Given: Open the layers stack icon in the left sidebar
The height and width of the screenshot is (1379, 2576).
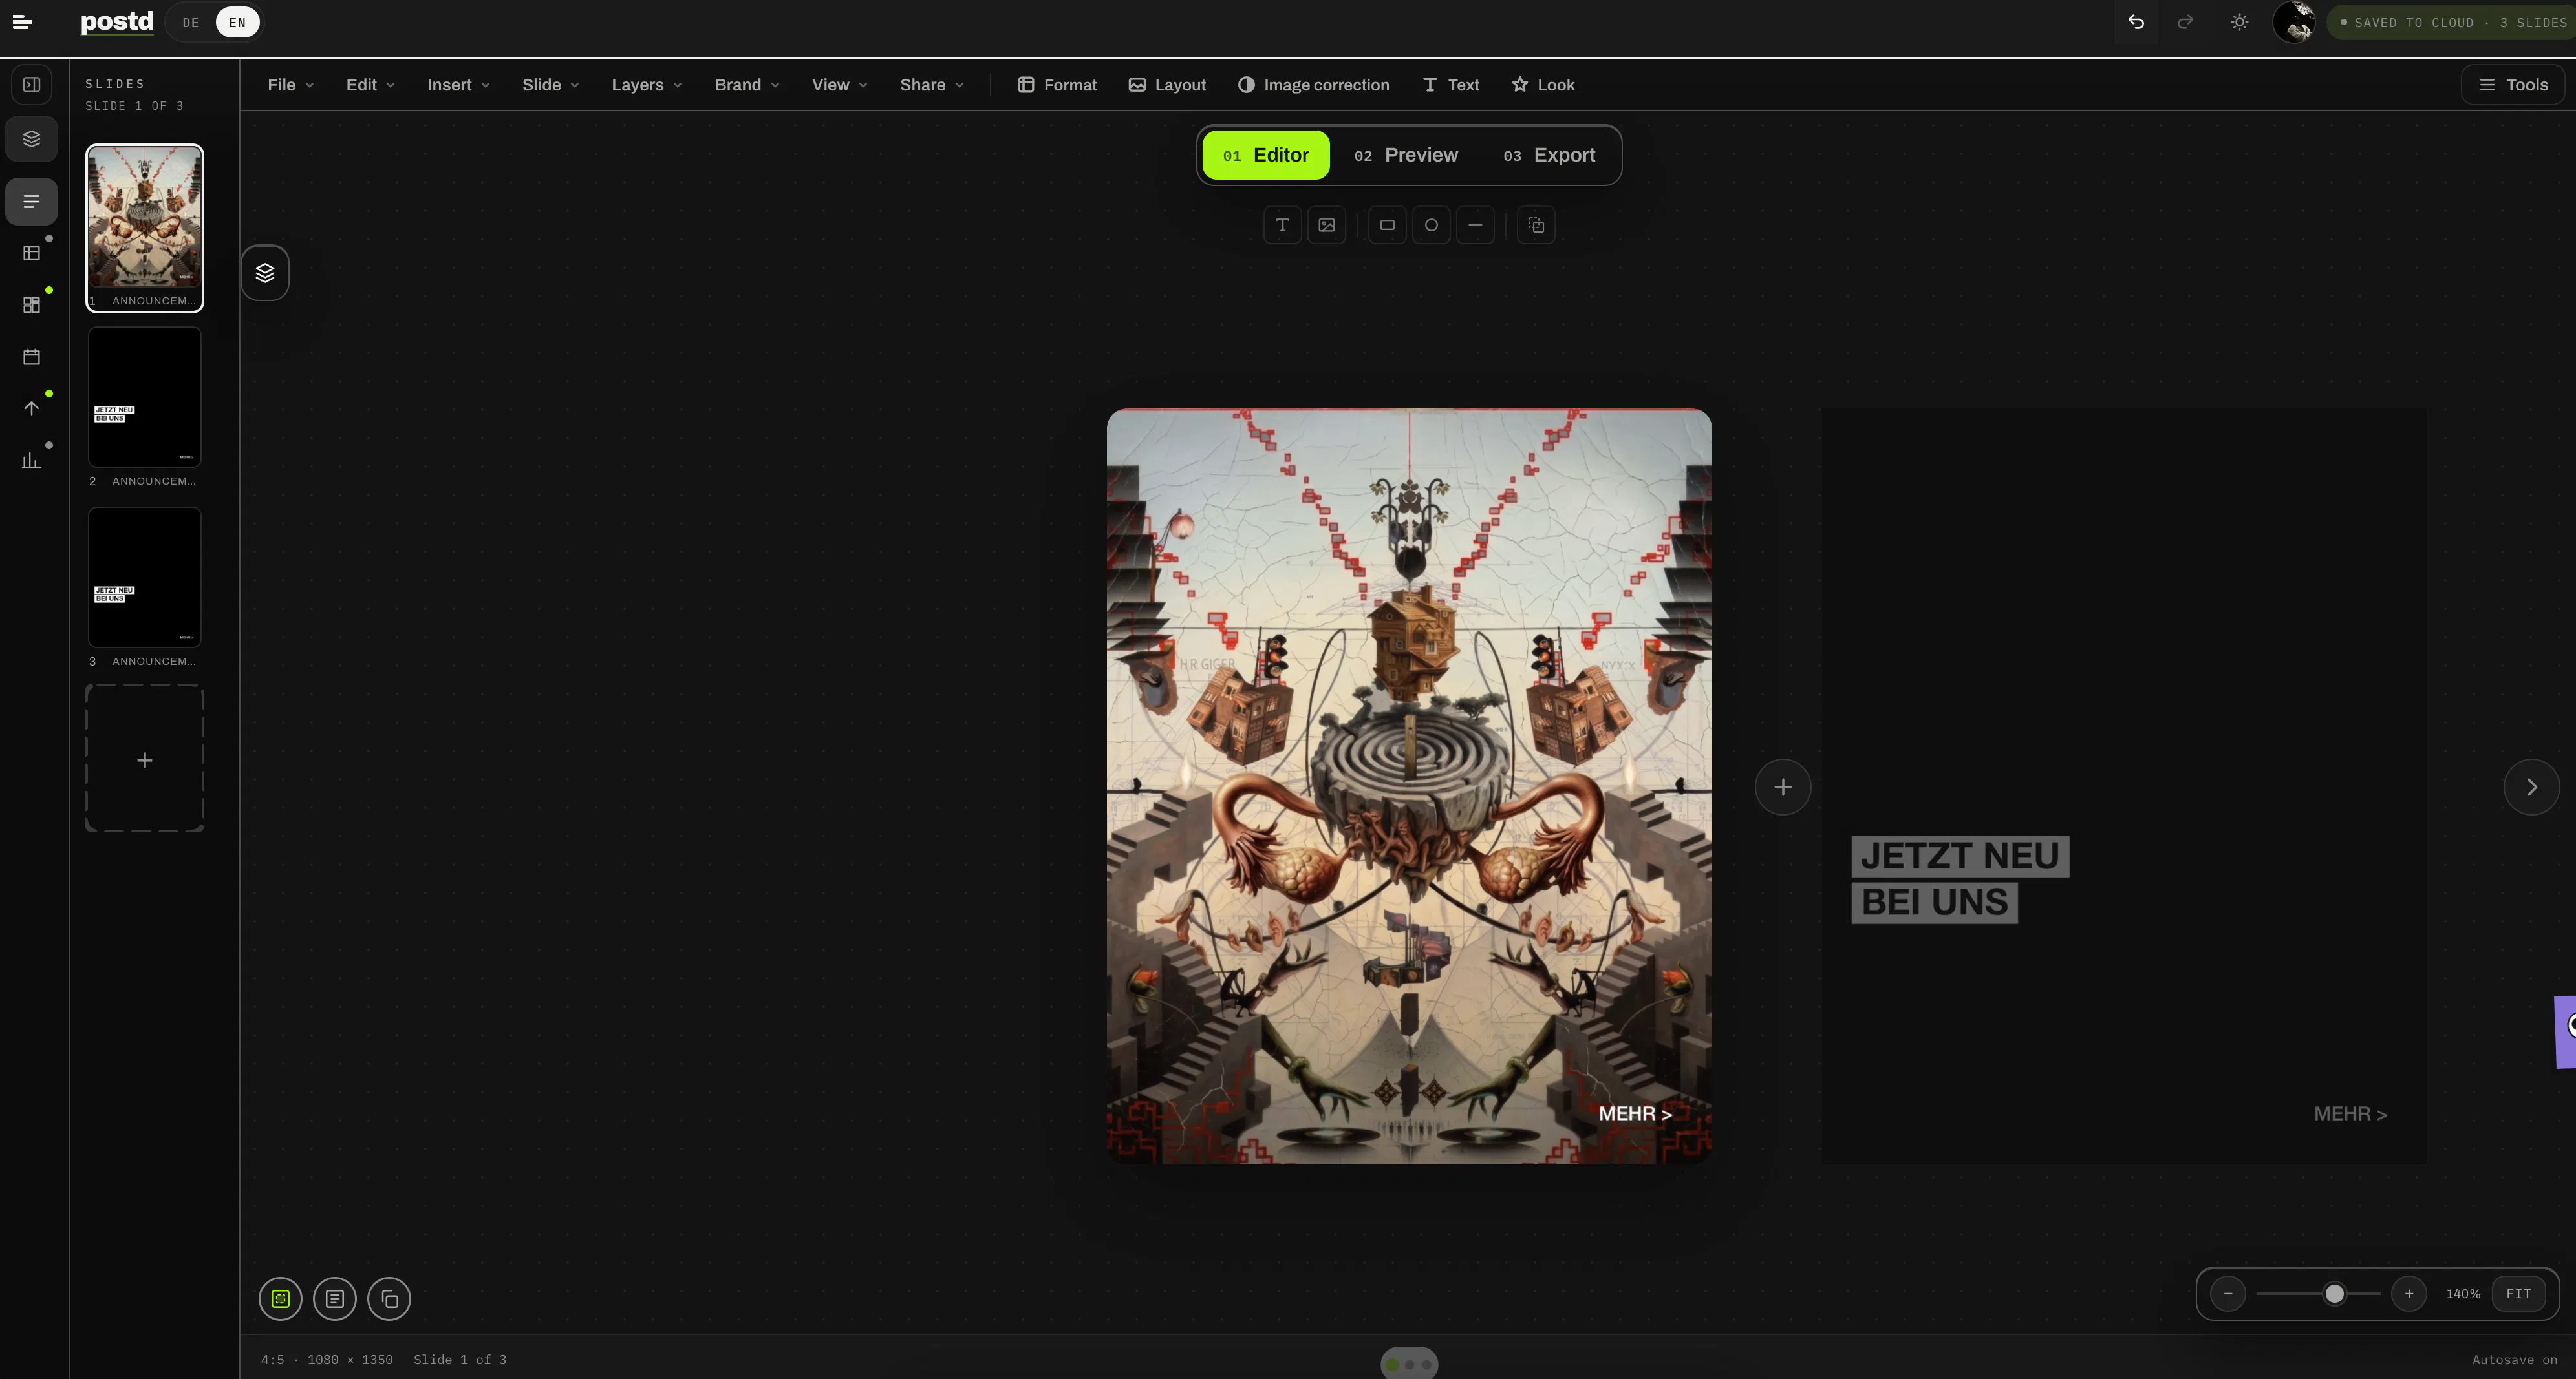Looking at the screenshot, I should (32, 138).
